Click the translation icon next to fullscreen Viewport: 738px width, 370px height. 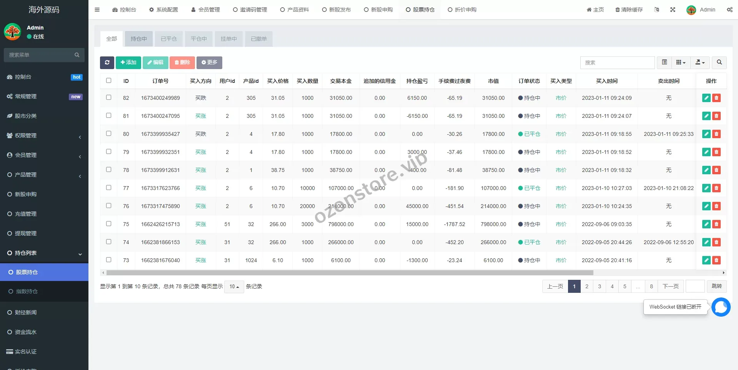(x=656, y=10)
